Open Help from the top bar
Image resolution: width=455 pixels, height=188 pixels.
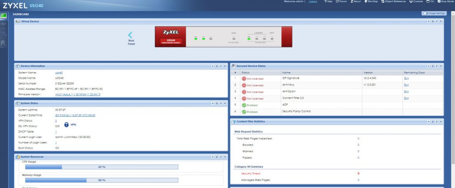(x=328, y=1)
